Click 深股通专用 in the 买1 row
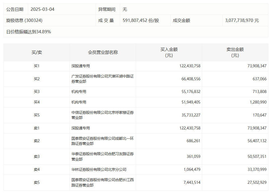 tap(81, 66)
